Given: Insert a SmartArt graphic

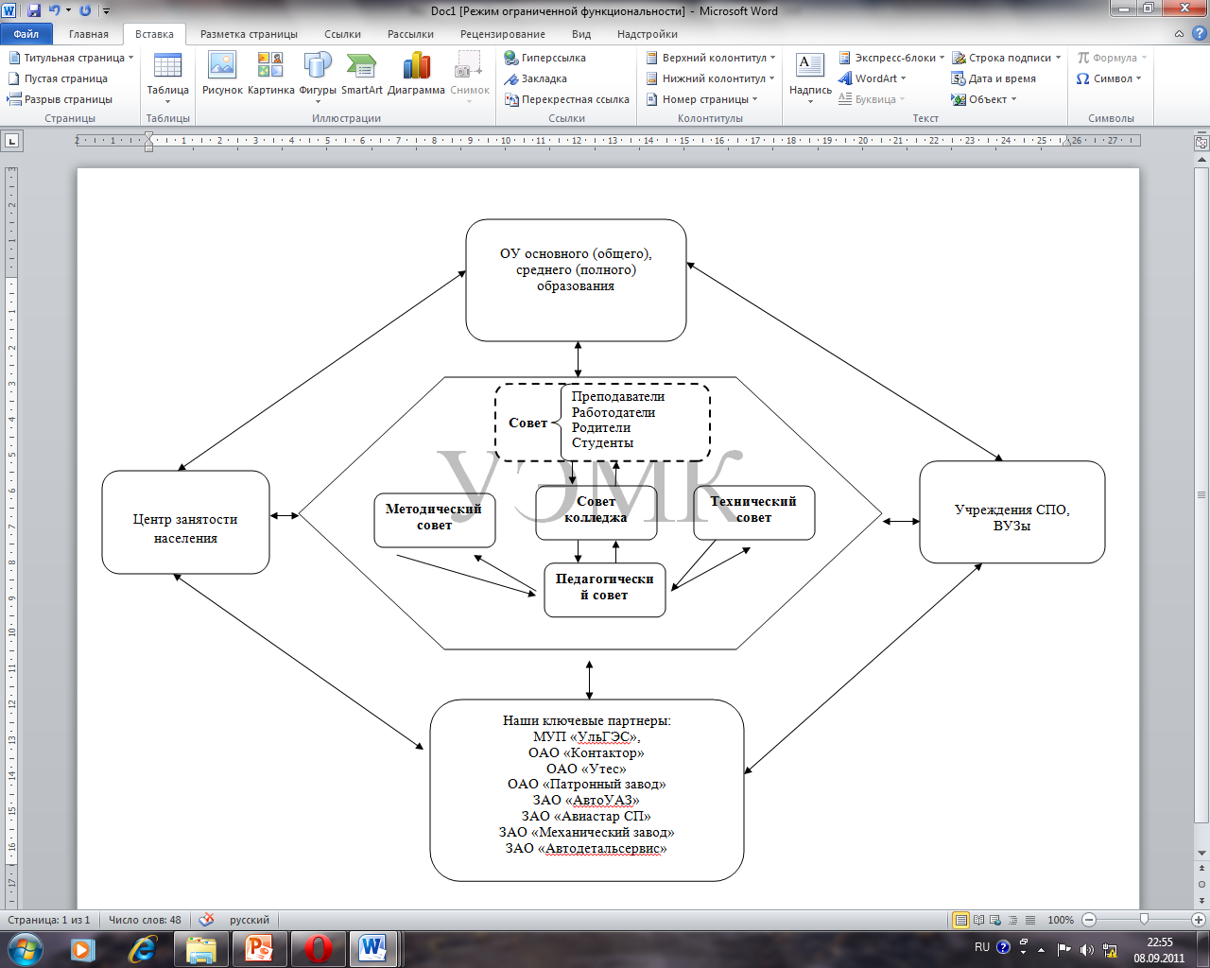Looking at the screenshot, I should [x=362, y=74].
